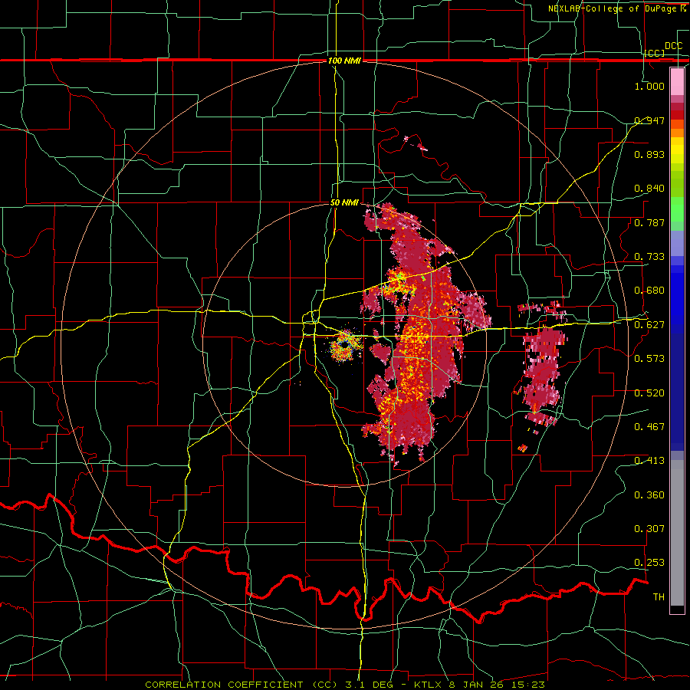Screen dimensions: 690x690
Task: Select the 0.573 scale value
Action: coord(649,359)
